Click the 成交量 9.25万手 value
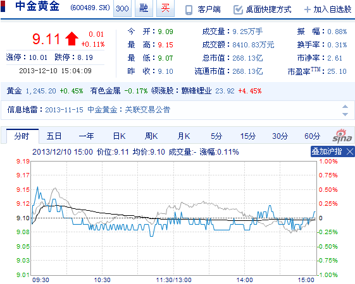355x284 pixels. point(247,32)
